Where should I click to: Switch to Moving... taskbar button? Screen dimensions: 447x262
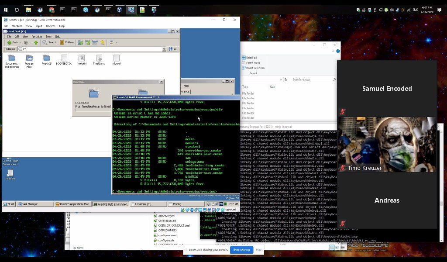click(x=186, y=204)
